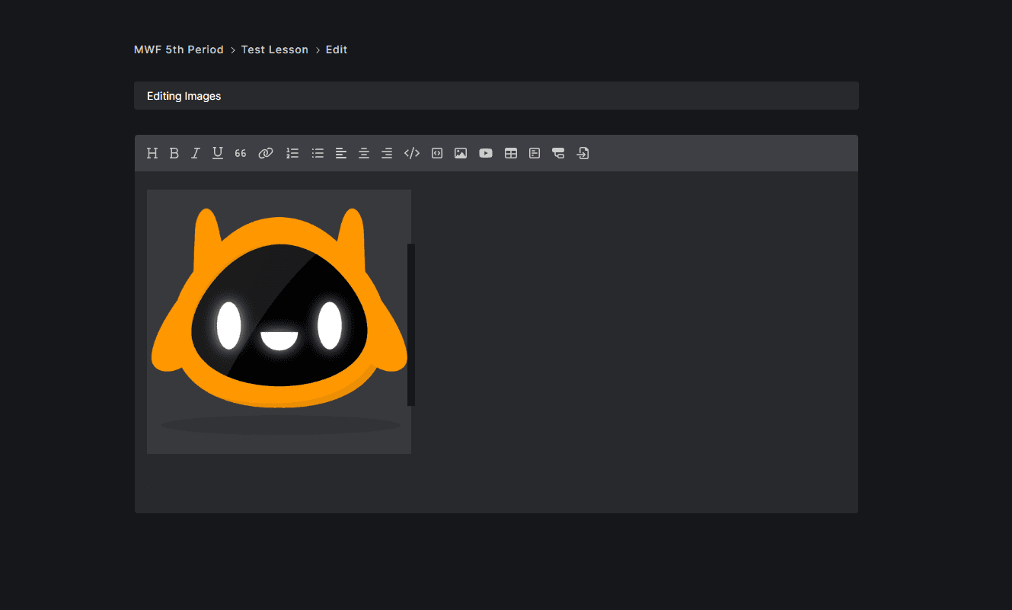This screenshot has height=610, width=1012.
Task: Insert a hyperlink
Action: [265, 153]
